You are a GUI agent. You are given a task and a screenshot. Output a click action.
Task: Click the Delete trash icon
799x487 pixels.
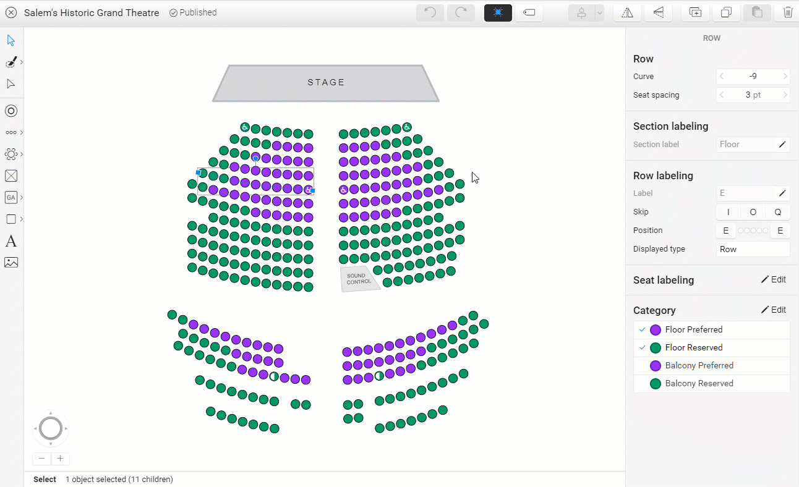pos(788,12)
